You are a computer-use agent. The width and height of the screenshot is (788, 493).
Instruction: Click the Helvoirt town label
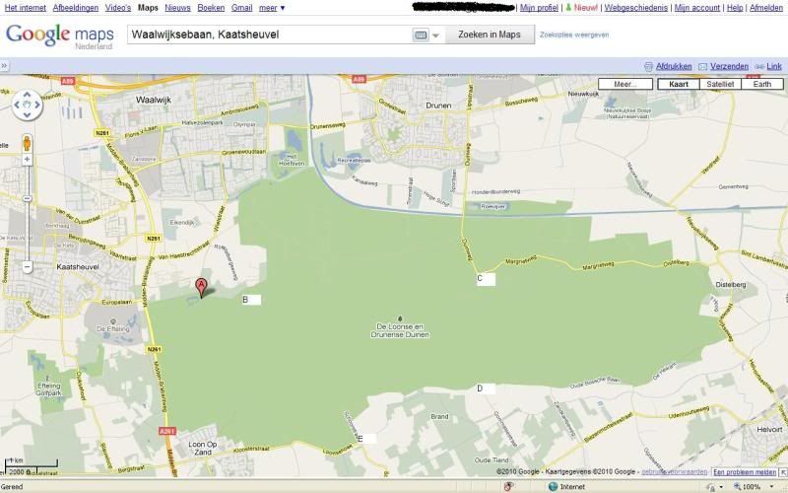click(769, 430)
